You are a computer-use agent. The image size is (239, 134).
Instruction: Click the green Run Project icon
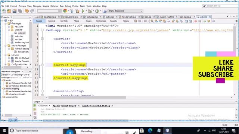pos(83,11)
